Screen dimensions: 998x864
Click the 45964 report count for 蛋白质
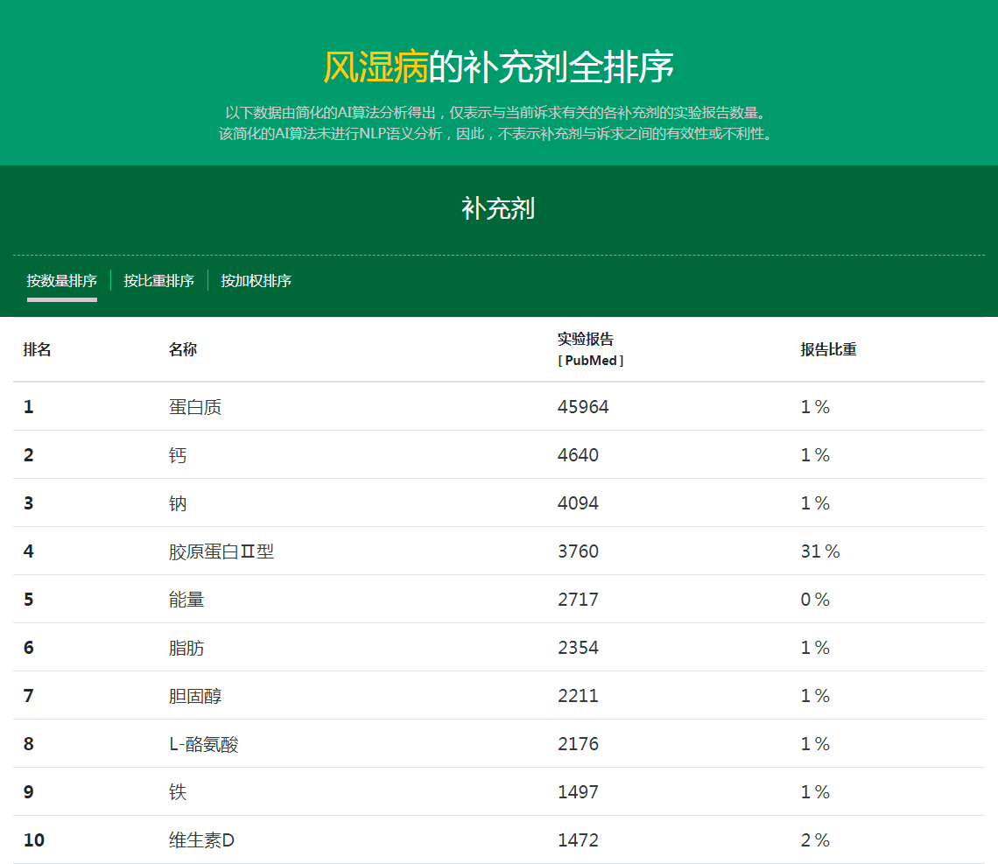click(x=583, y=407)
